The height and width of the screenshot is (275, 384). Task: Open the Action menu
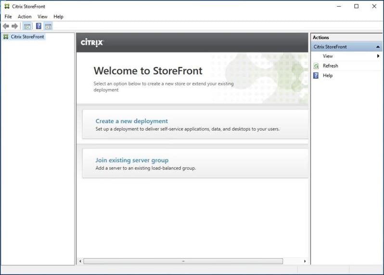click(x=25, y=17)
